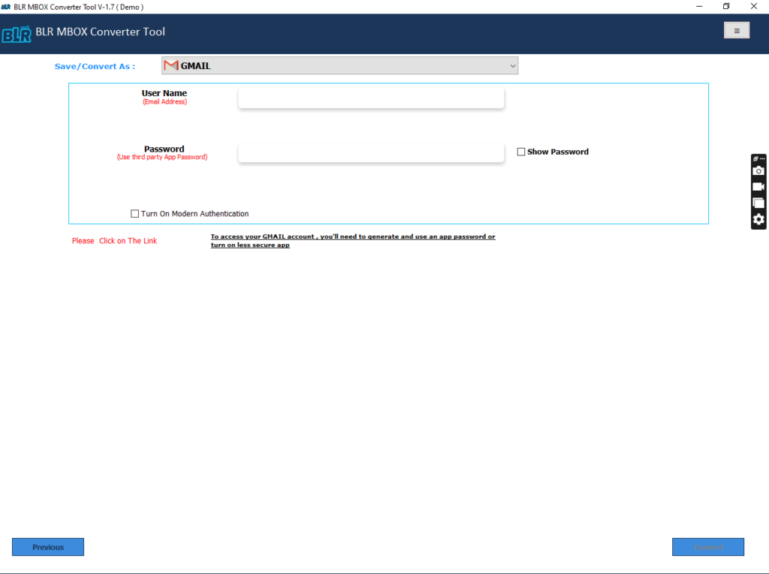Open the GMAIL app password help link
Screen dimensions: 769x574
(353, 240)
